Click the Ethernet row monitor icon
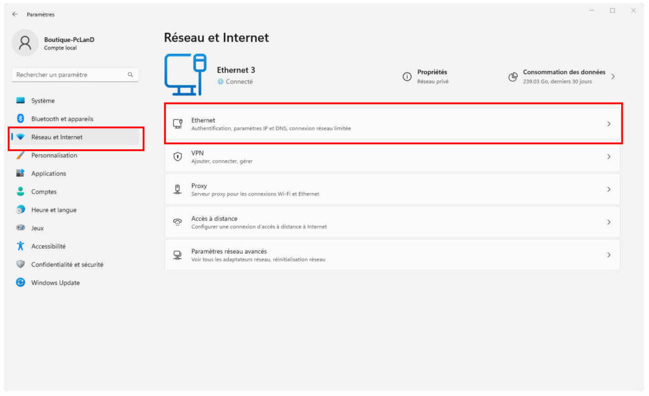This screenshot has height=396, width=649. tap(177, 123)
